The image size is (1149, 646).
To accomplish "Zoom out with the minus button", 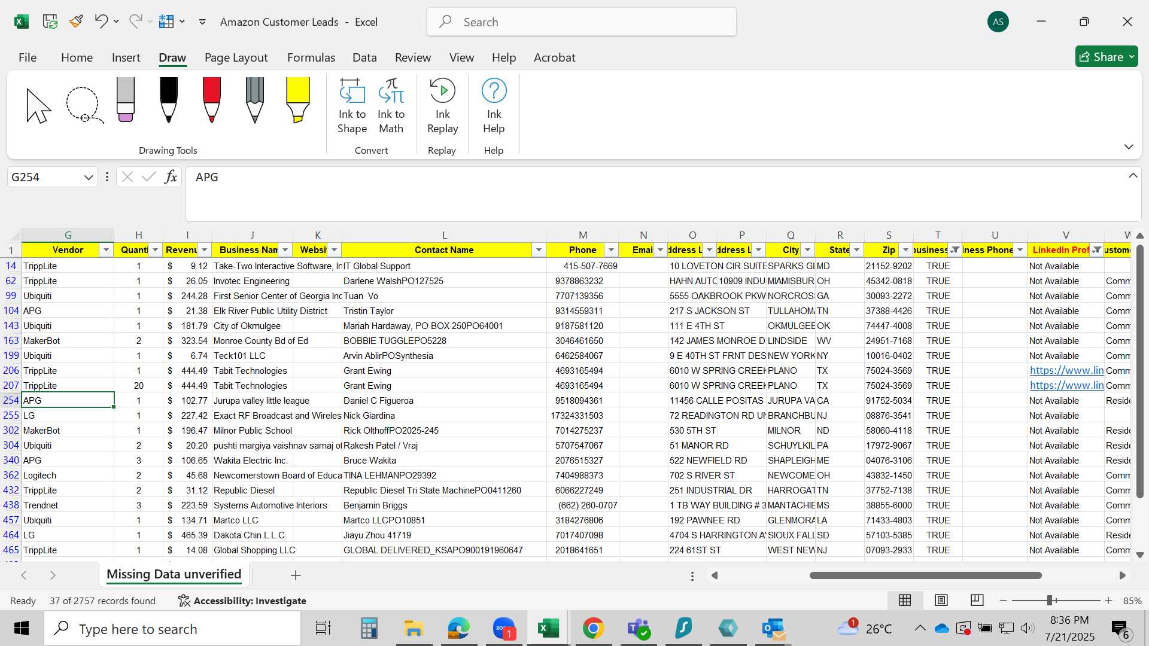I will click(x=1003, y=600).
